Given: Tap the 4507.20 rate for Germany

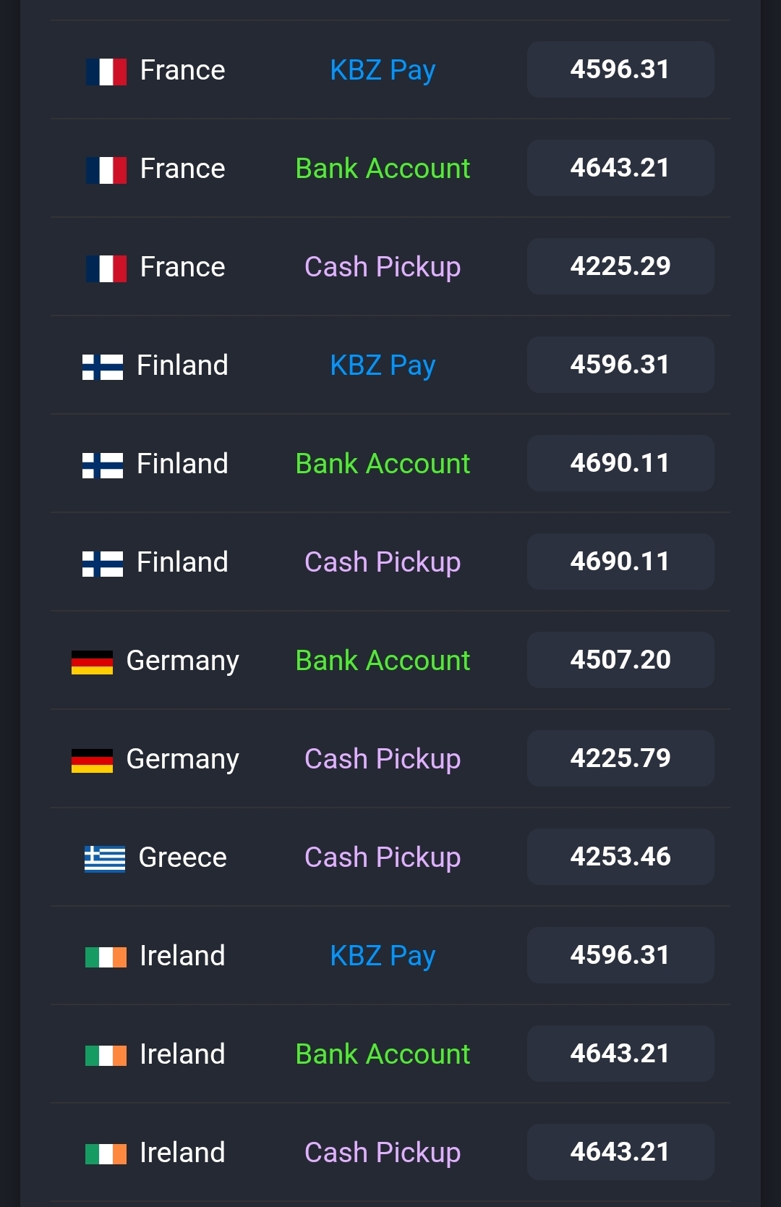Looking at the screenshot, I should click(x=620, y=660).
